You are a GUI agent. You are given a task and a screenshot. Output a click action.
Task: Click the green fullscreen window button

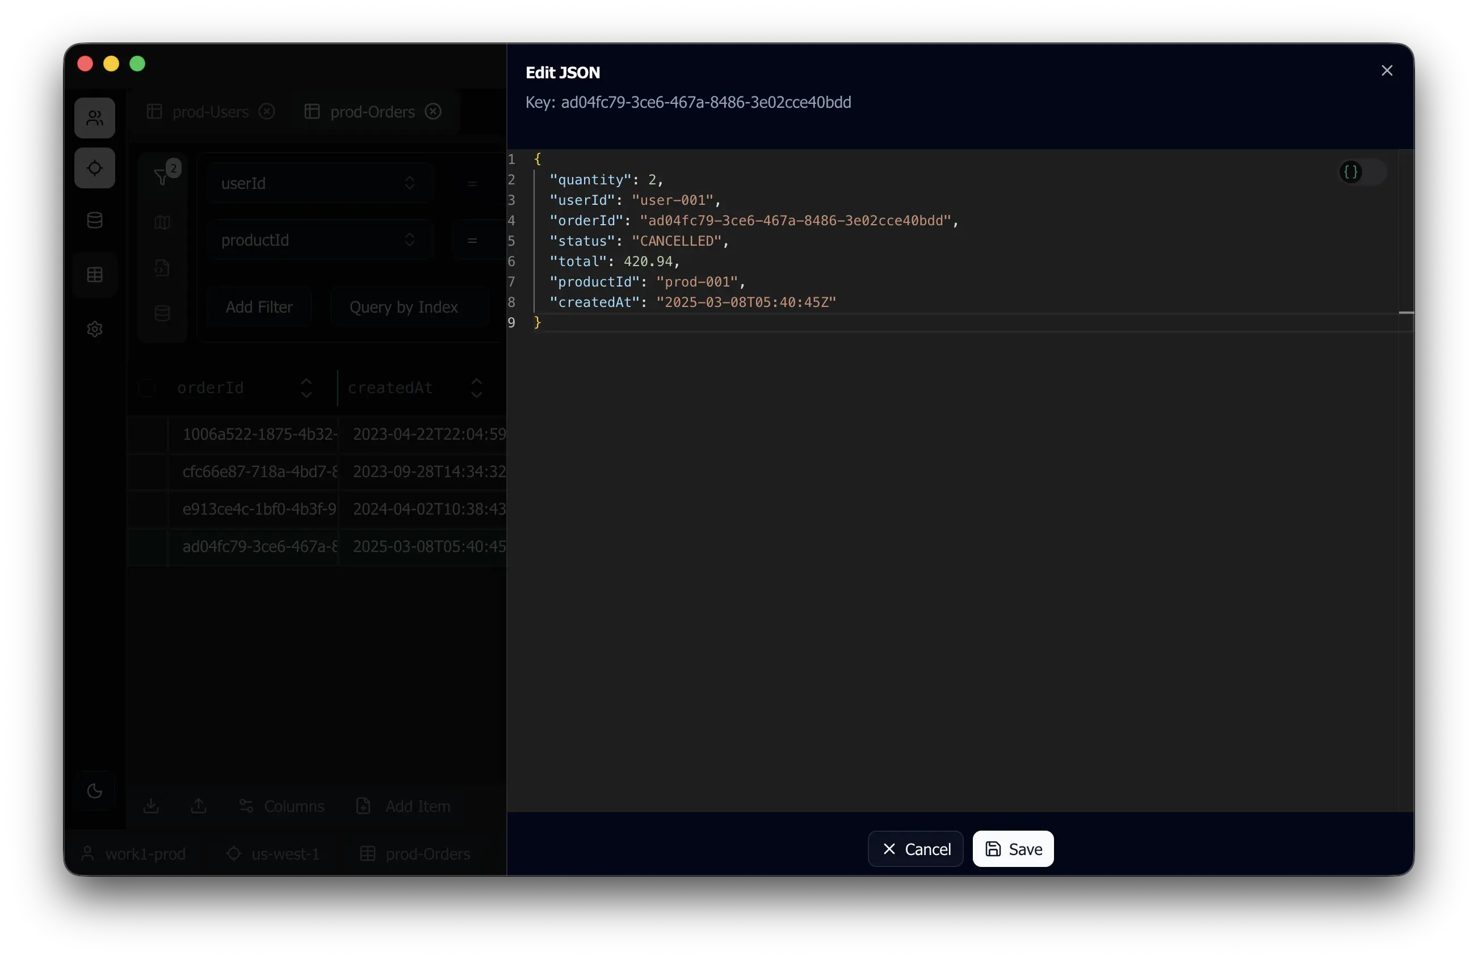(137, 64)
